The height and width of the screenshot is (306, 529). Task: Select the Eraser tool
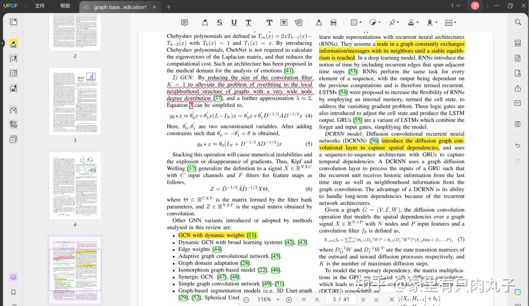(x=333, y=23)
